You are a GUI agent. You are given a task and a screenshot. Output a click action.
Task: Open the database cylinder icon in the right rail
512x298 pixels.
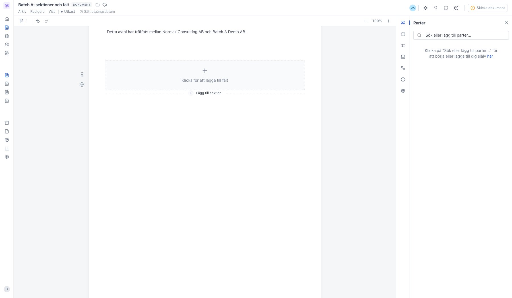tap(403, 57)
